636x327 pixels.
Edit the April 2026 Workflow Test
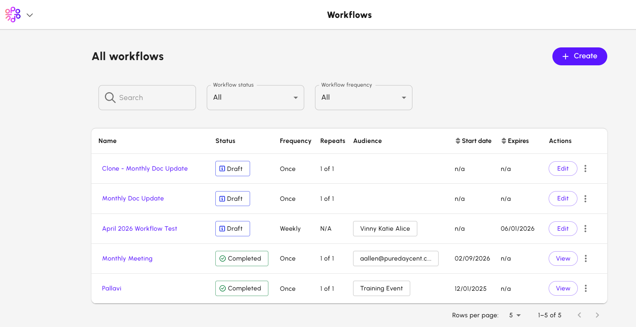[x=562, y=228]
